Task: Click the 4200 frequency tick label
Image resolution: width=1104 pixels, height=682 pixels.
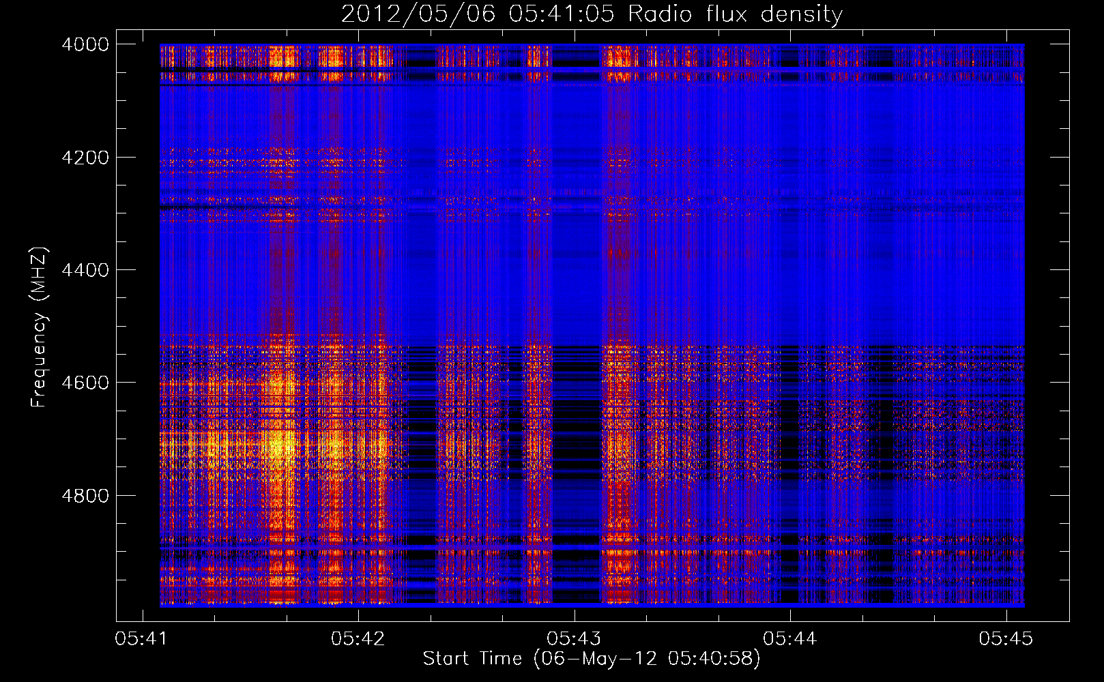Action: [x=85, y=158]
